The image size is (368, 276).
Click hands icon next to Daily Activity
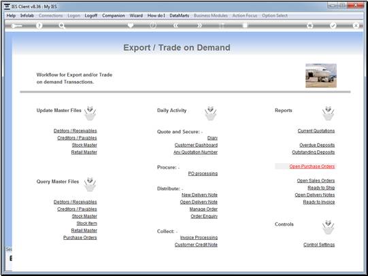tap(210, 114)
